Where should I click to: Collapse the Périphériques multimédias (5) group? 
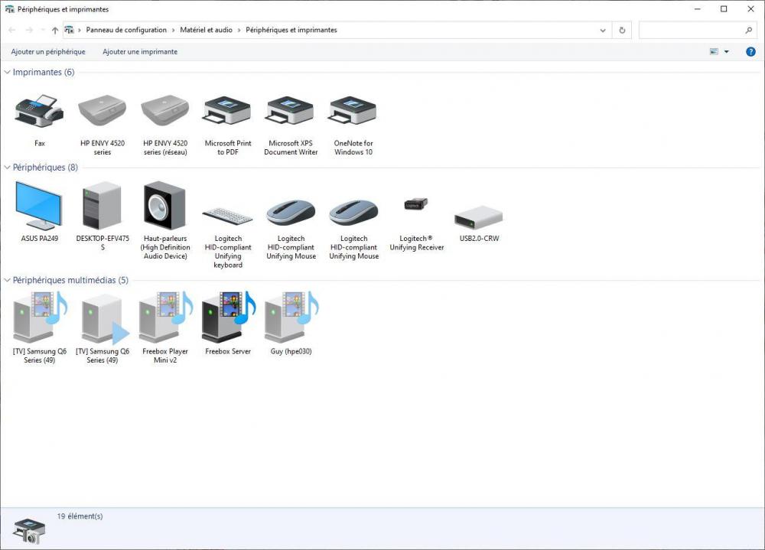tap(8, 280)
